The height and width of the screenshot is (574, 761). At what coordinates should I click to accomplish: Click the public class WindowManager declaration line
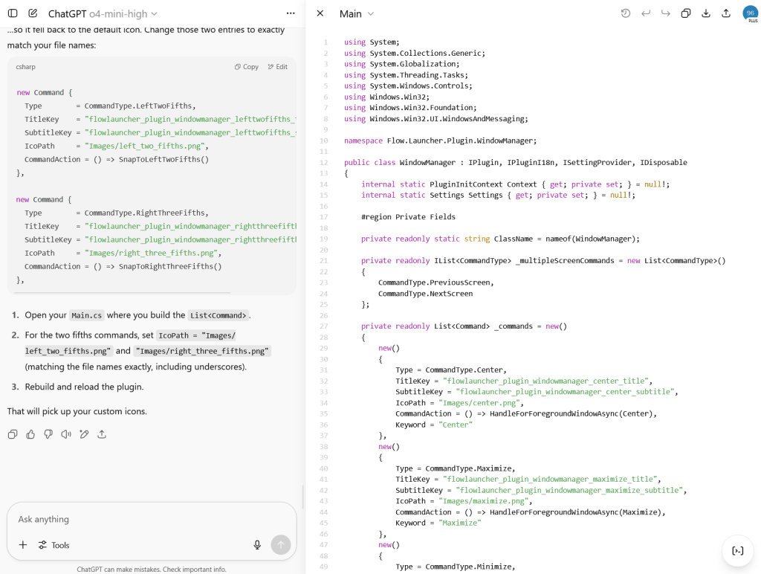516,163
